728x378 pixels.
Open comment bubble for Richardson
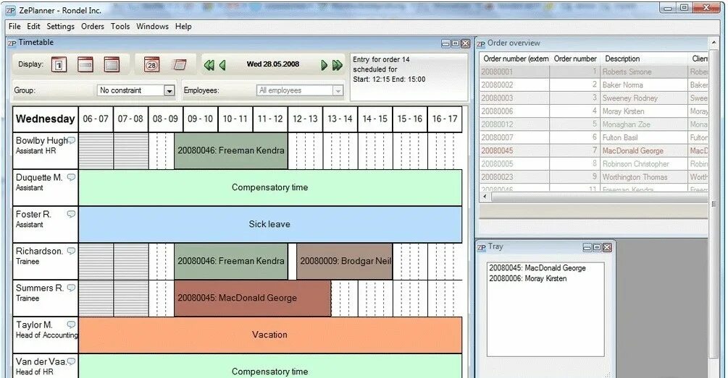71,251
